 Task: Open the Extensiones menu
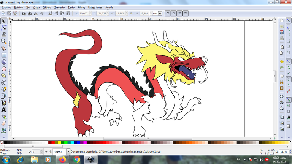95,8
